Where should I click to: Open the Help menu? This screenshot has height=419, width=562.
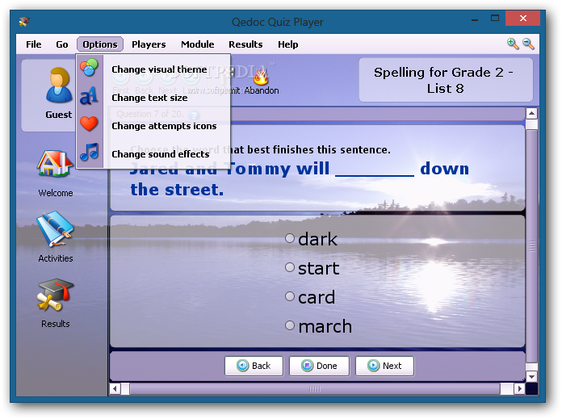coord(287,44)
